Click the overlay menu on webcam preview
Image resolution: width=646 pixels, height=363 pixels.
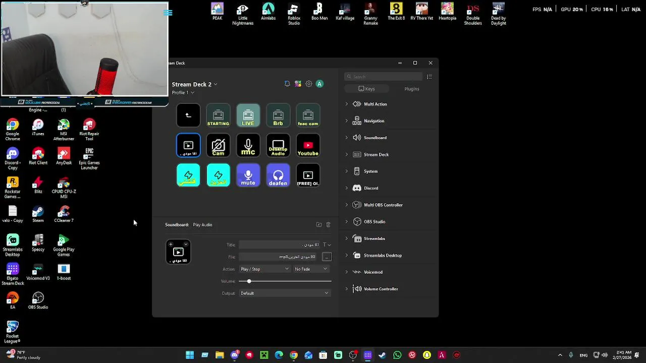[x=168, y=13]
